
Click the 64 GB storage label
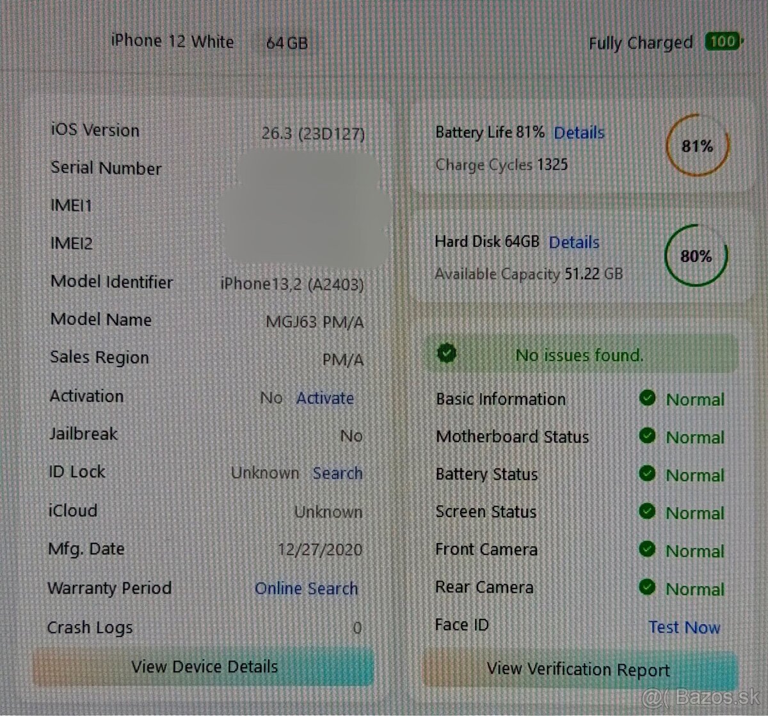click(287, 43)
